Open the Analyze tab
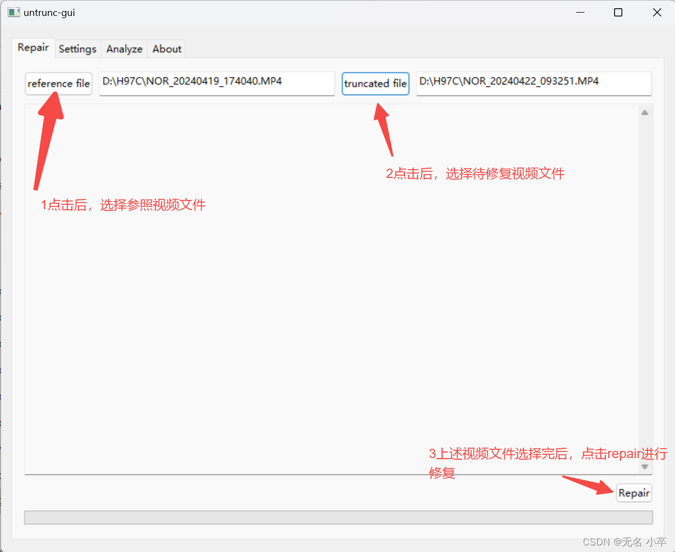675x552 pixels. [124, 49]
